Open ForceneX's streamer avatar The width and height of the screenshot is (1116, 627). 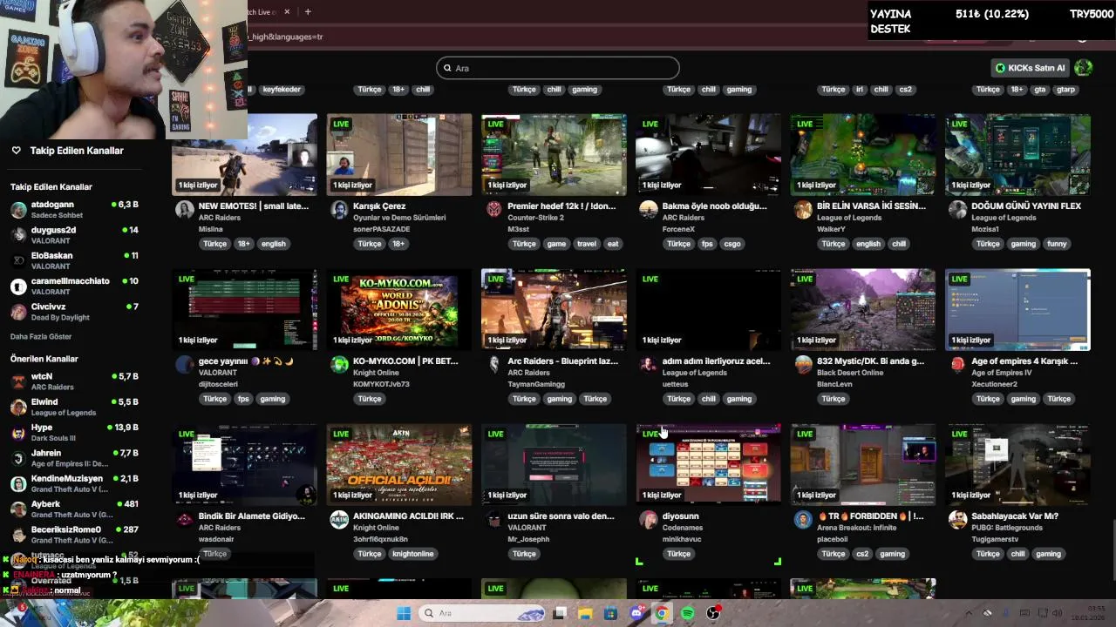648,210
